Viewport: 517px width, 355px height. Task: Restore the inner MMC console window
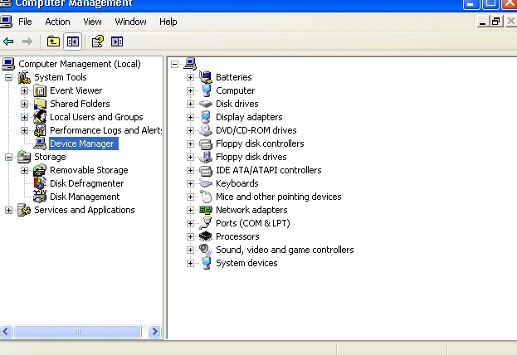(495, 22)
